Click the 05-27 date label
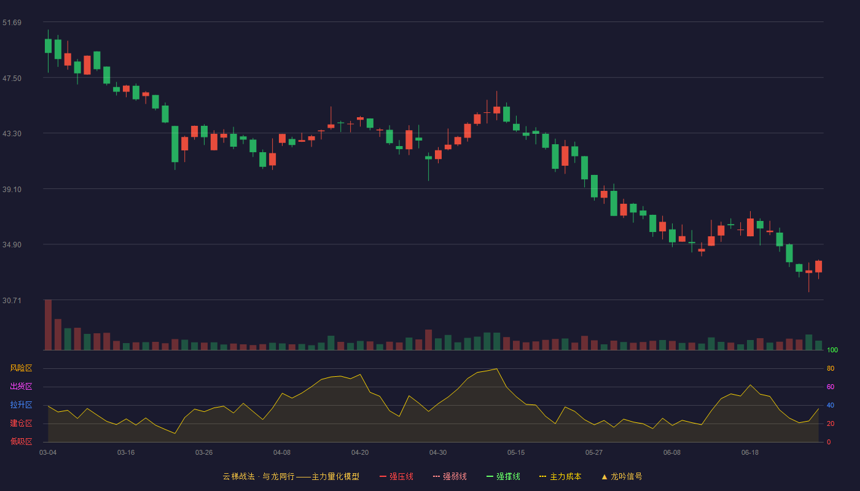Image resolution: width=860 pixels, height=491 pixels. (x=594, y=452)
